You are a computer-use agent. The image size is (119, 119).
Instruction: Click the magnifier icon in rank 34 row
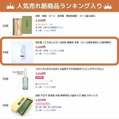[x=36, y=54]
